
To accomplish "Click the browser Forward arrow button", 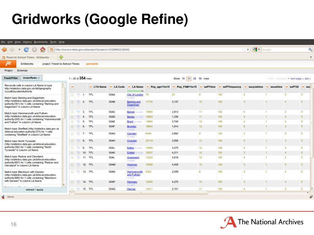I will pyautogui.click(x=12, y=49).
